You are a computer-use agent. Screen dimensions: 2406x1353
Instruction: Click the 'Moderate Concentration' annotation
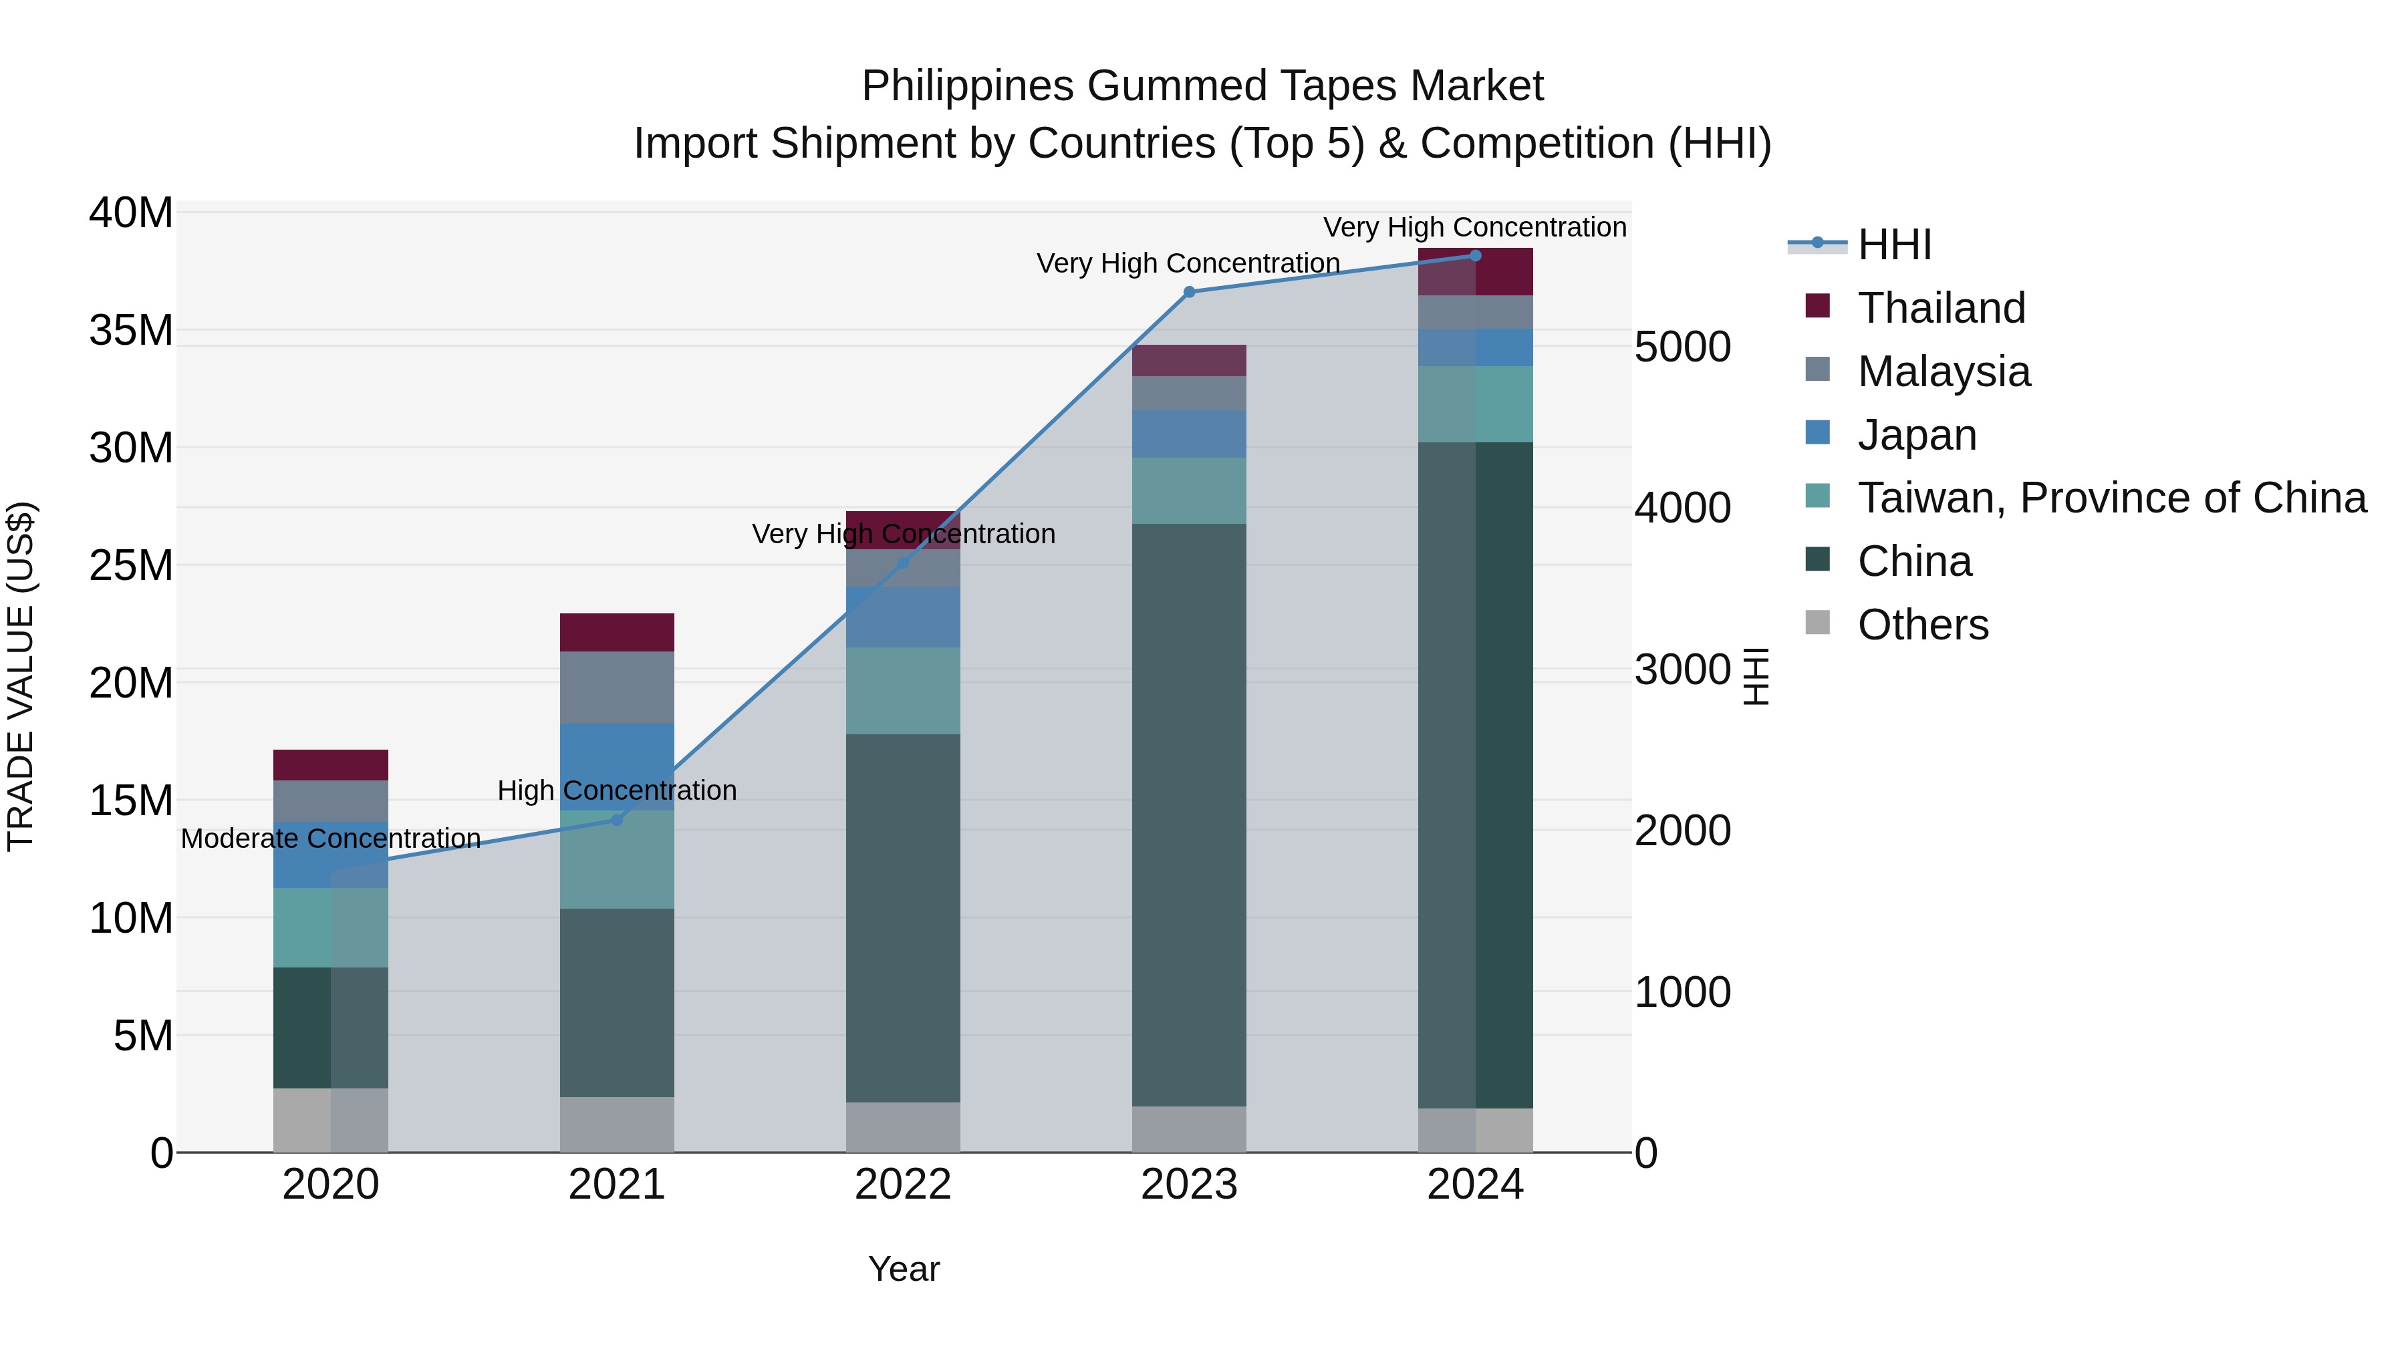click(331, 839)
